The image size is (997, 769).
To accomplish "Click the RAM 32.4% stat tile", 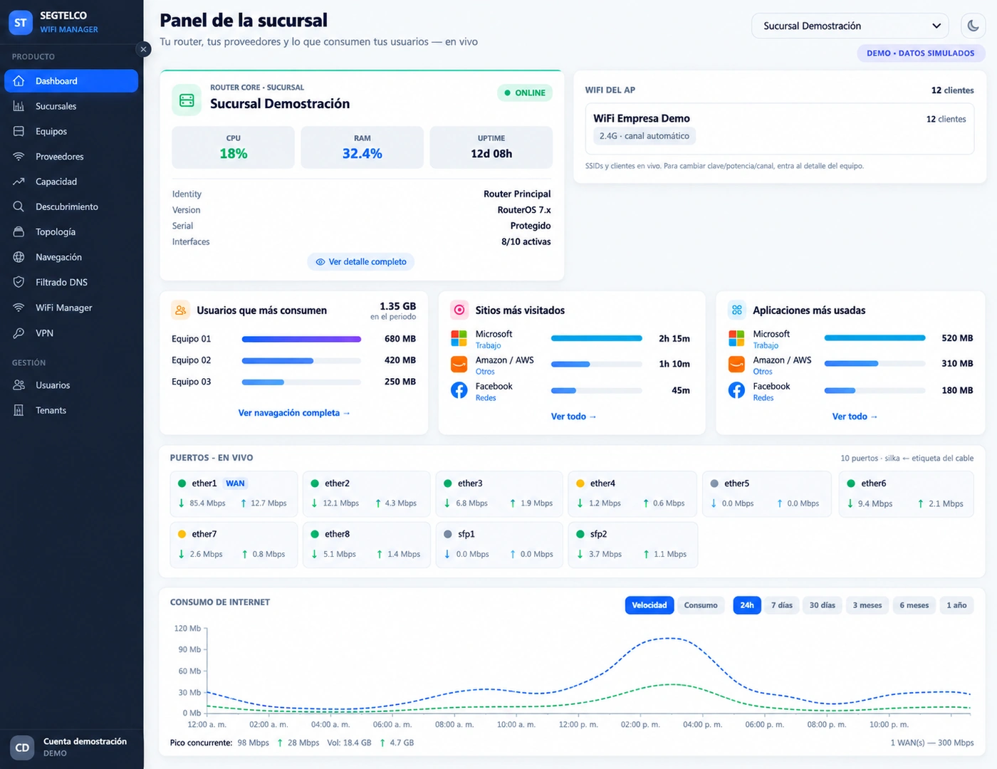I will [362, 147].
